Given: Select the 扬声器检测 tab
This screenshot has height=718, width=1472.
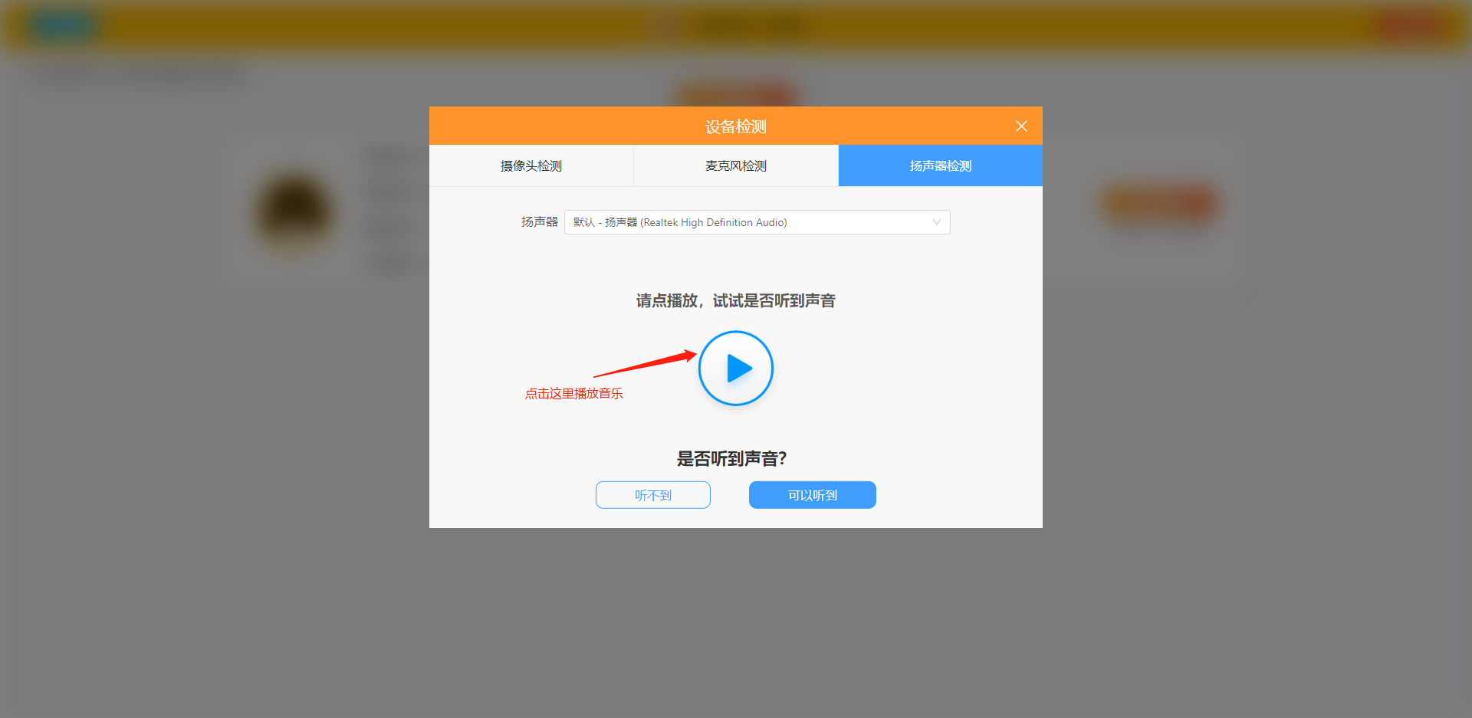Looking at the screenshot, I should [940, 166].
